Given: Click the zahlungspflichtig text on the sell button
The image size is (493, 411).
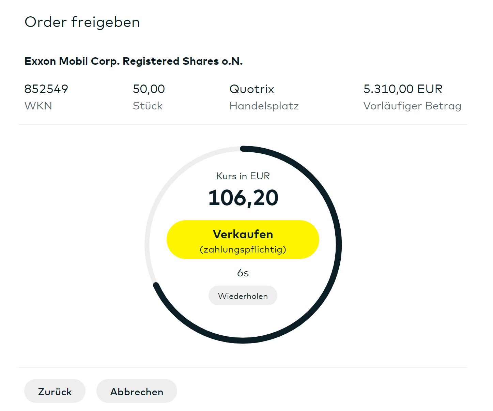Looking at the screenshot, I should [x=243, y=249].
